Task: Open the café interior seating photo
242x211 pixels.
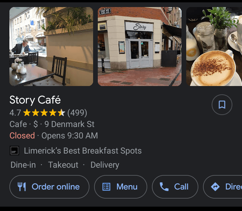Action: tap(51, 46)
